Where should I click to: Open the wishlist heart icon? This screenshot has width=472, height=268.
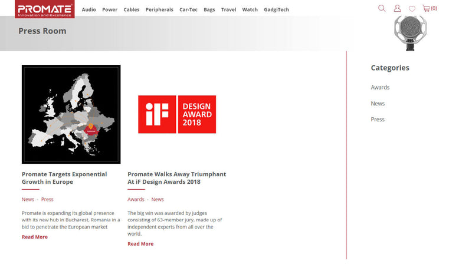[412, 9]
